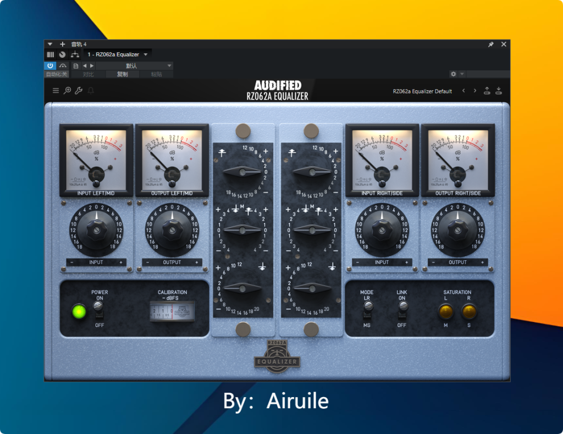This screenshot has width=563, height=434.
Task: Click the preset upload/export icon
Action: 487,91
